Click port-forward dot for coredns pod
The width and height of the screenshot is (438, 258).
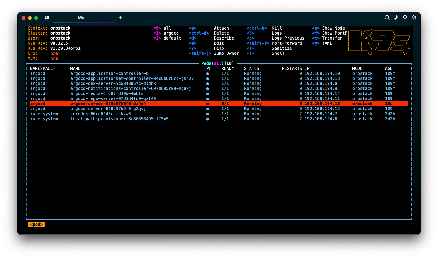point(208,114)
